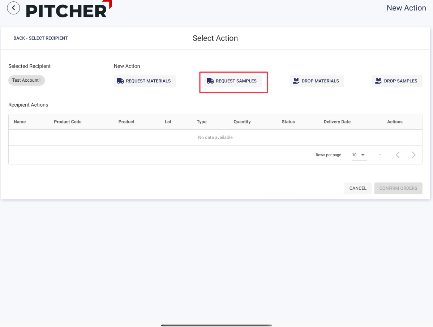Image resolution: width=433 pixels, height=327 pixels.
Task: Click the Lot column header
Action: (x=168, y=122)
